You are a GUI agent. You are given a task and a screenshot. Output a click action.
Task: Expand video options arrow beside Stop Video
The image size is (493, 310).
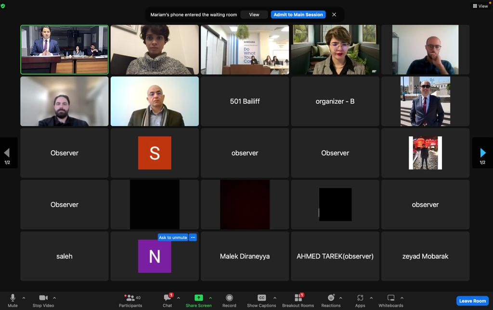(x=54, y=298)
